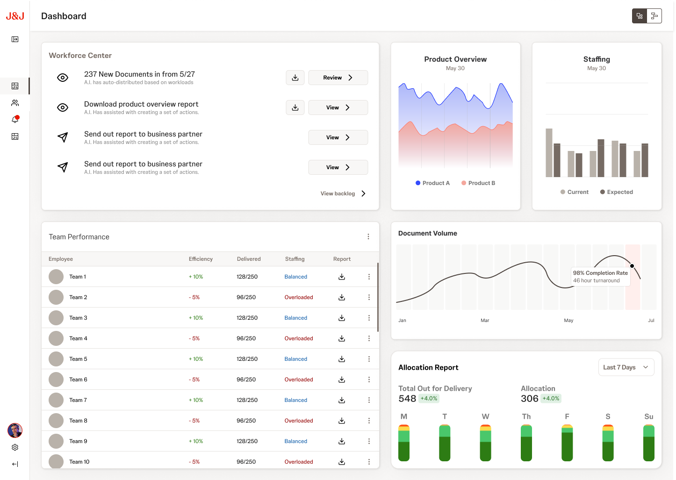Click the log out arrow icon at sidebar bottom
The image size is (676, 480).
(14, 464)
